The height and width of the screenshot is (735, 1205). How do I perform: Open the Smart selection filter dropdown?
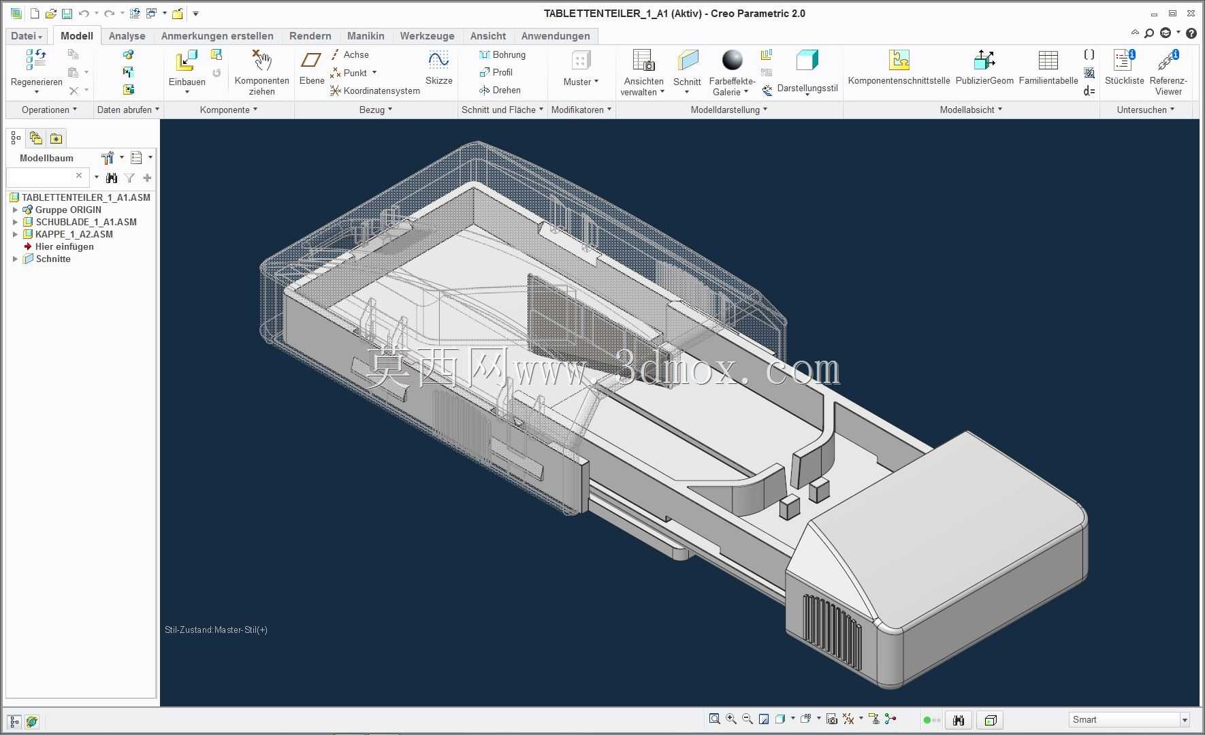tap(1129, 719)
